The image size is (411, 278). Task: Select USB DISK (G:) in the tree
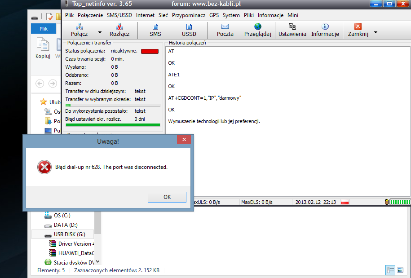(69, 234)
